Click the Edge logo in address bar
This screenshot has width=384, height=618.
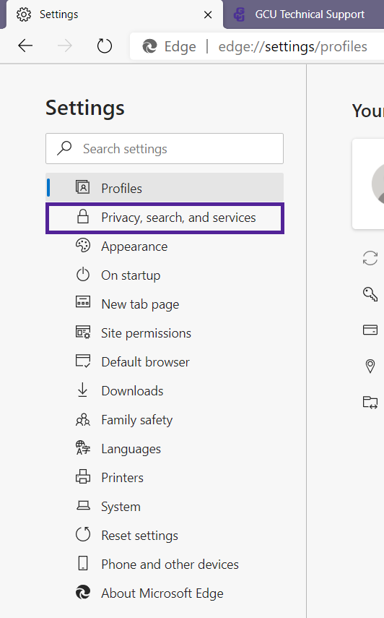pos(150,46)
